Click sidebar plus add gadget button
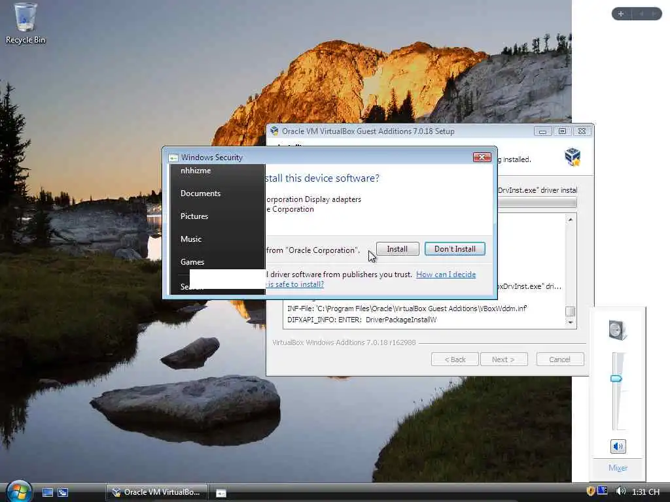 621,14
